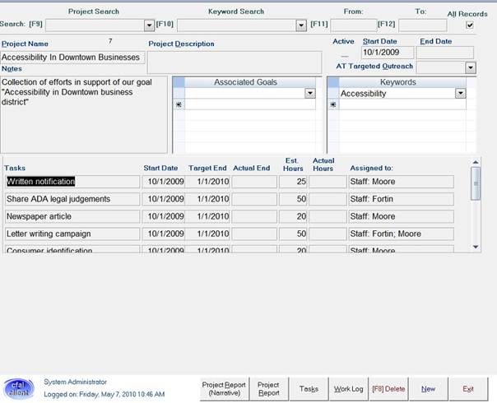The height and width of the screenshot is (403, 497).
Task: Select the Share ADA legal judgements task
Action: (72, 199)
